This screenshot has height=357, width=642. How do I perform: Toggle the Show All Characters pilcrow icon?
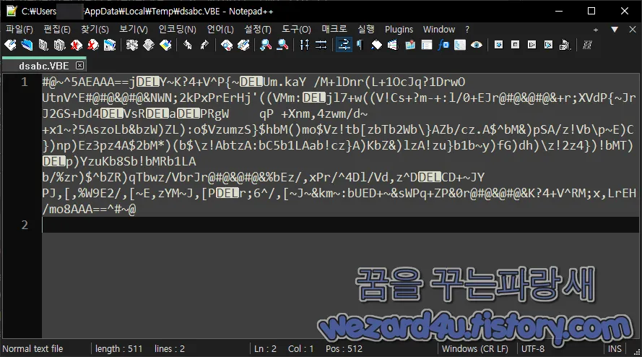(360, 45)
